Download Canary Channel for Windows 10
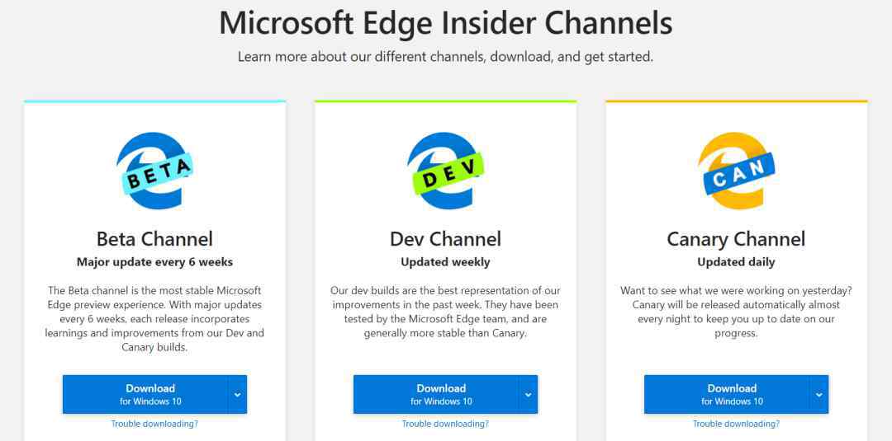This screenshot has height=441, width=892. click(727, 395)
